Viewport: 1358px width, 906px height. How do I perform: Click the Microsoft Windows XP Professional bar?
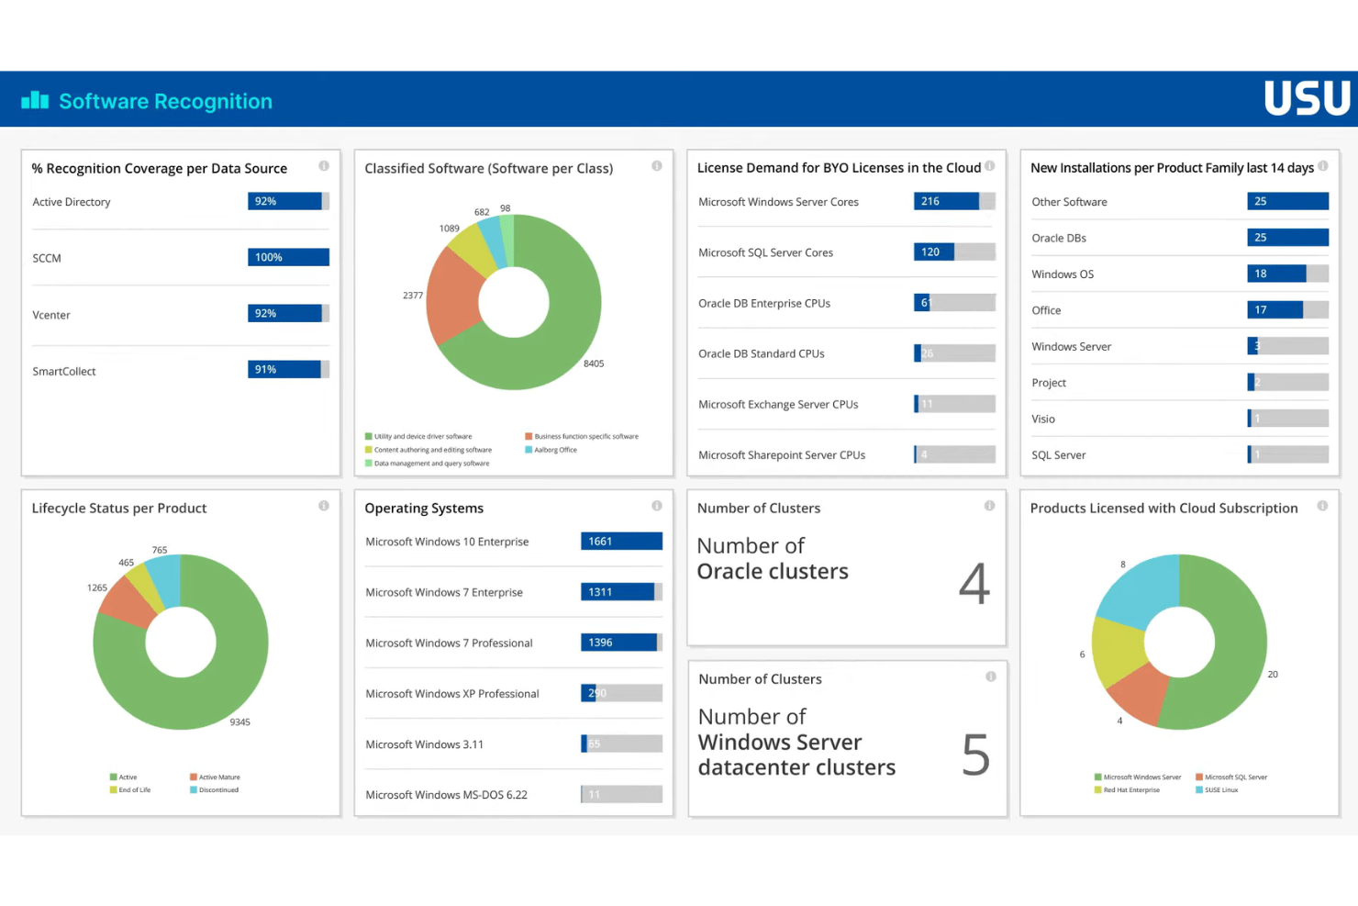pyautogui.click(x=621, y=693)
